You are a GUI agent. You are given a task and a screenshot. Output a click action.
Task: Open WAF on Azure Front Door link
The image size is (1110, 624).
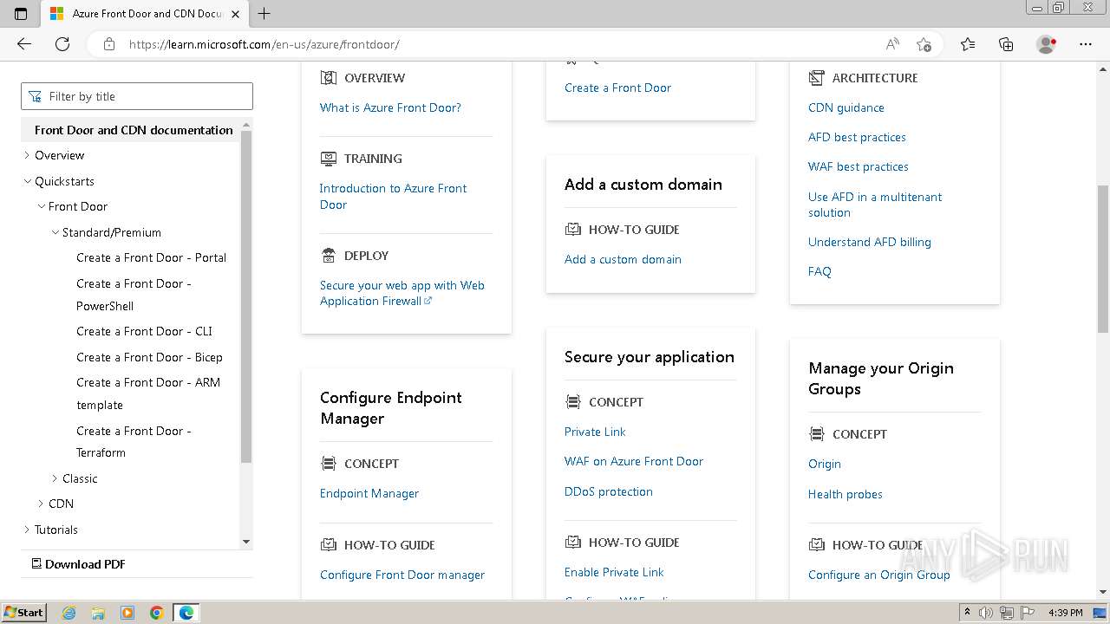point(634,461)
